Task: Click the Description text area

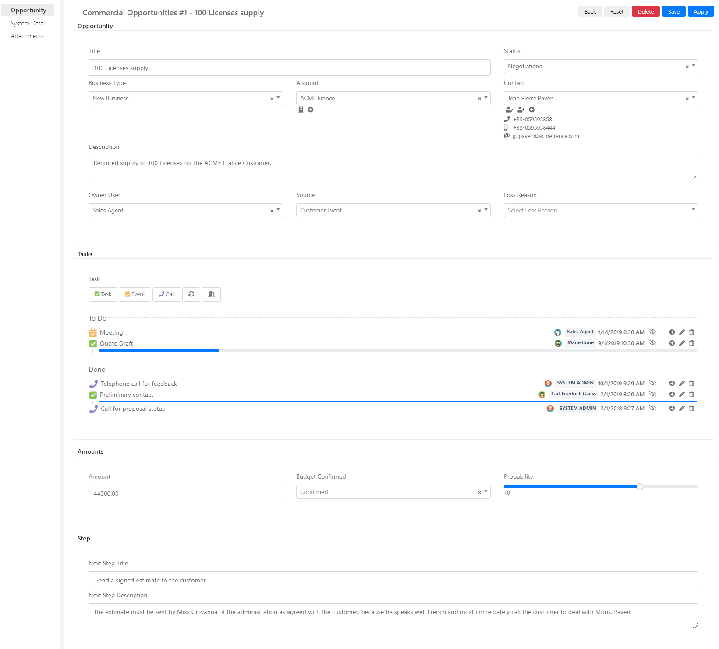Action: coord(393,167)
